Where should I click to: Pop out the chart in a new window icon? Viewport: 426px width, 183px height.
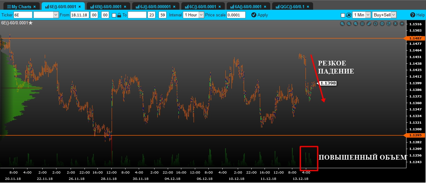point(389,24)
